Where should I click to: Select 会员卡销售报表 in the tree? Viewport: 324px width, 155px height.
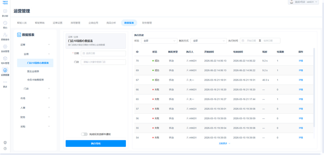tap(35, 80)
